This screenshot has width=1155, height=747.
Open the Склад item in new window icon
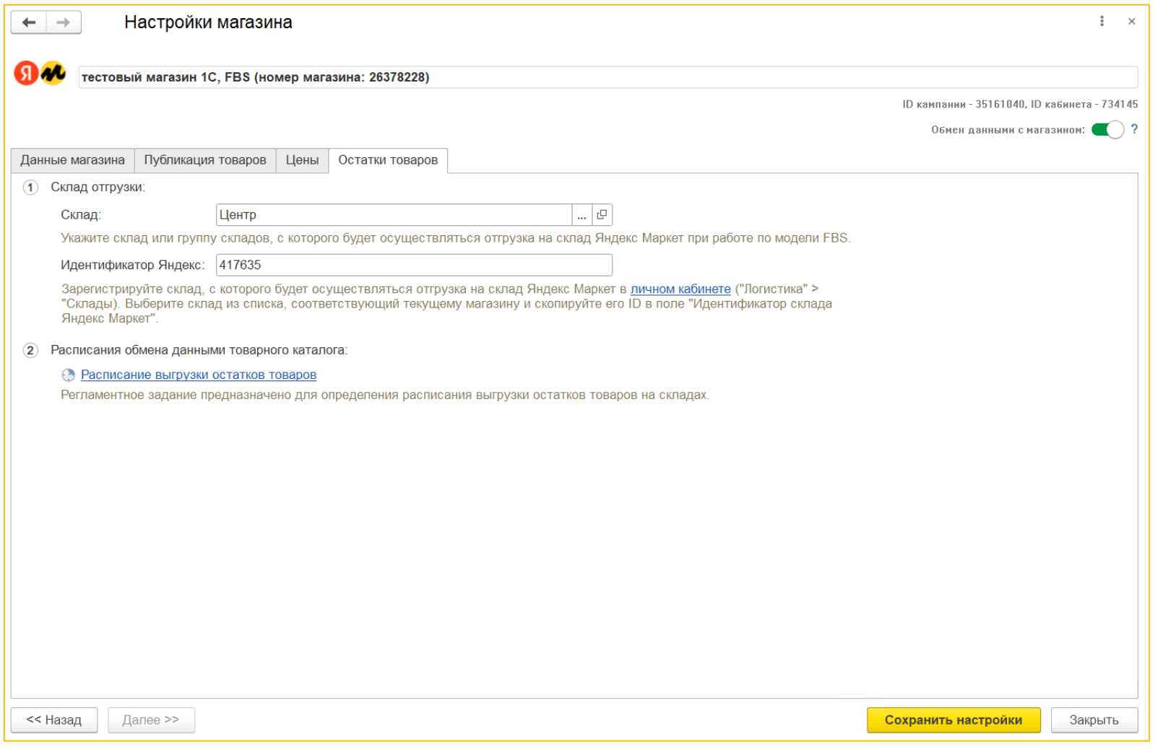pyautogui.click(x=602, y=215)
